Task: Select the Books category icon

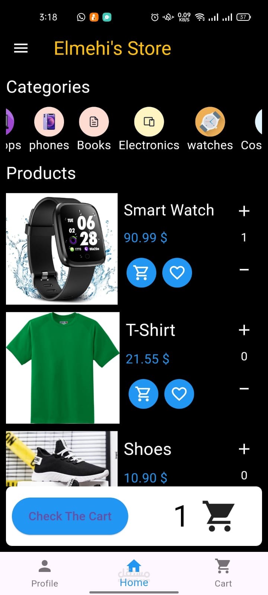Action: click(x=94, y=122)
